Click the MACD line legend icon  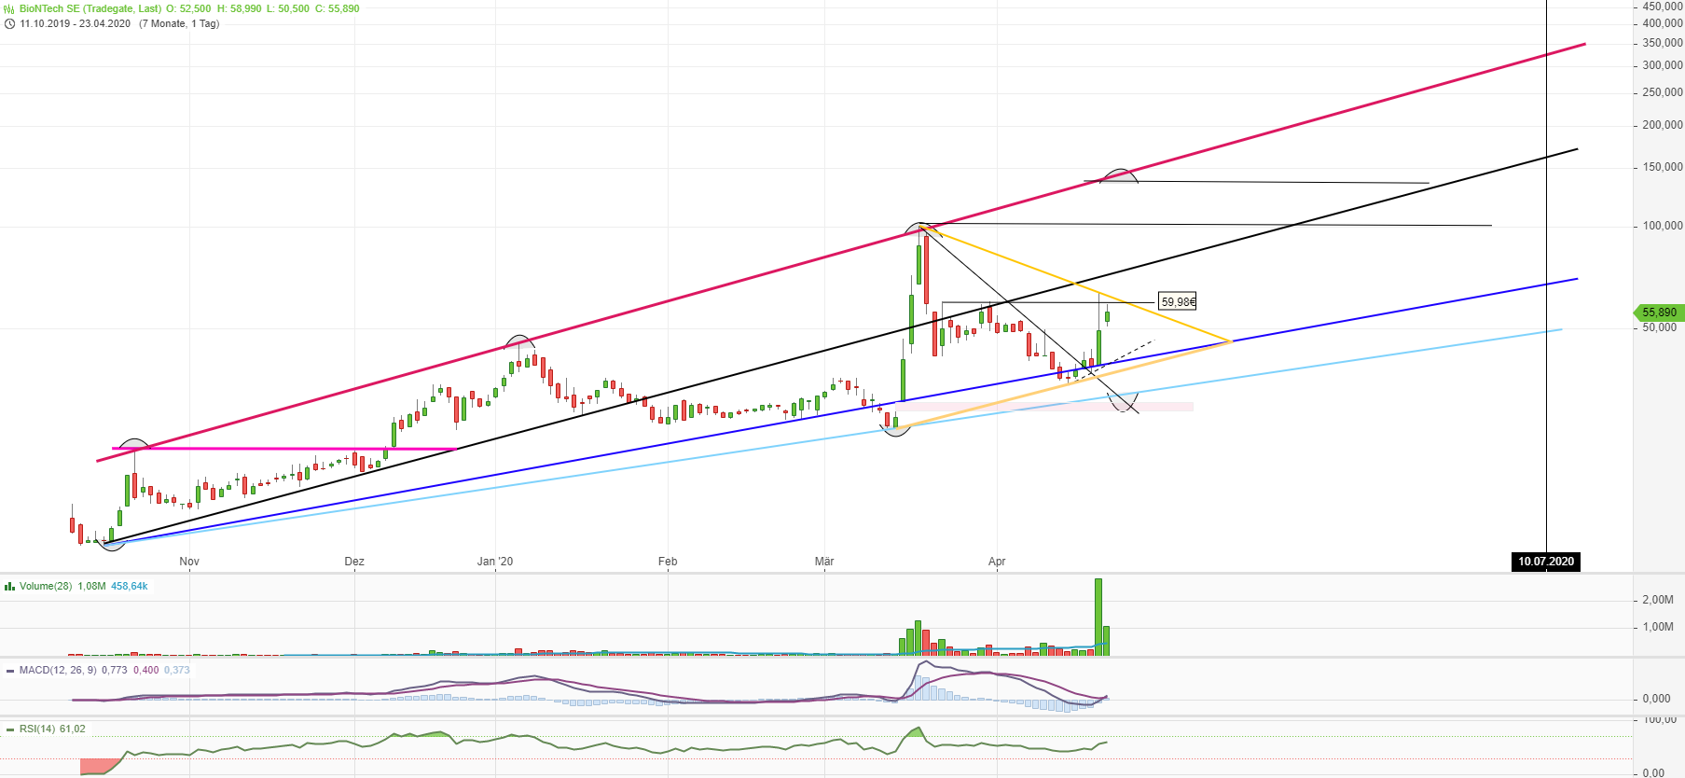[9, 671]
